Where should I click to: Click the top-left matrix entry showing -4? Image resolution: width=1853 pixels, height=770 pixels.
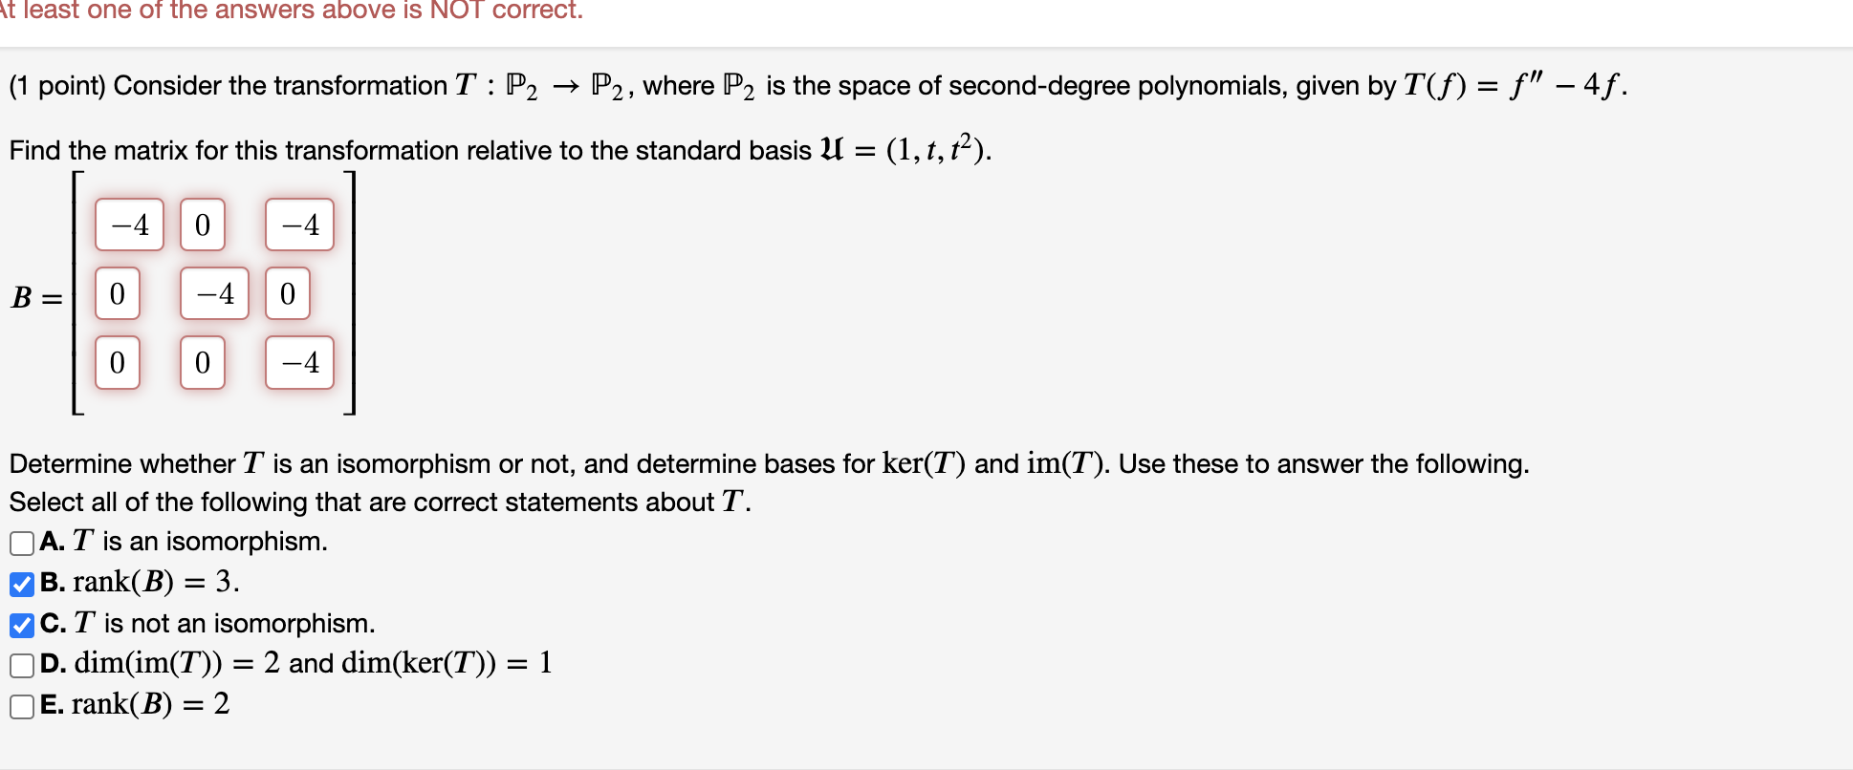point(128,225)
